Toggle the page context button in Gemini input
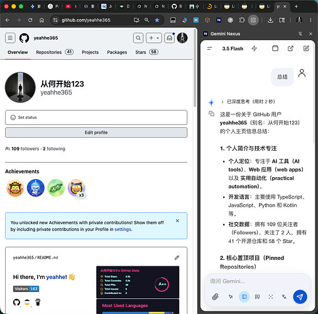318x314 pixels. [x=244, y=296]
